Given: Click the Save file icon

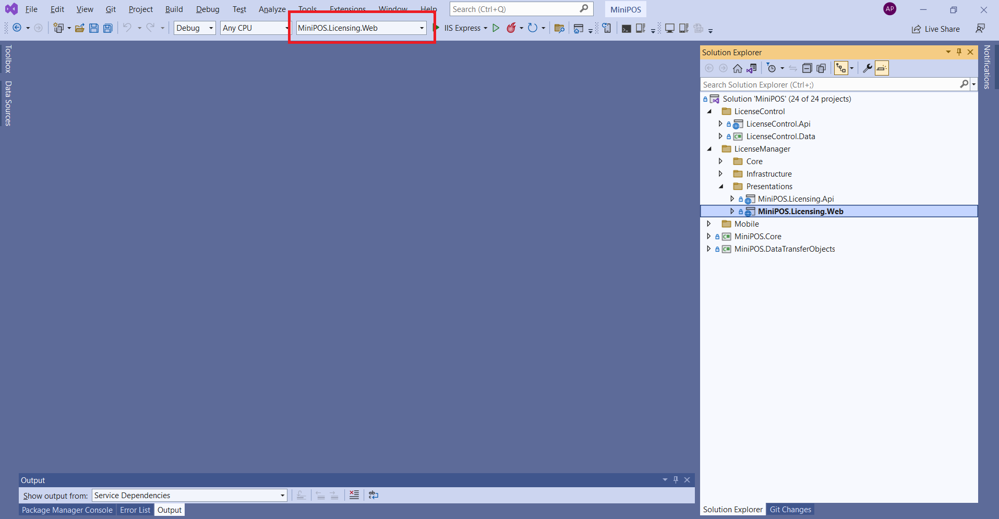Looking at the screenshot, I should (x=94, y=28).
